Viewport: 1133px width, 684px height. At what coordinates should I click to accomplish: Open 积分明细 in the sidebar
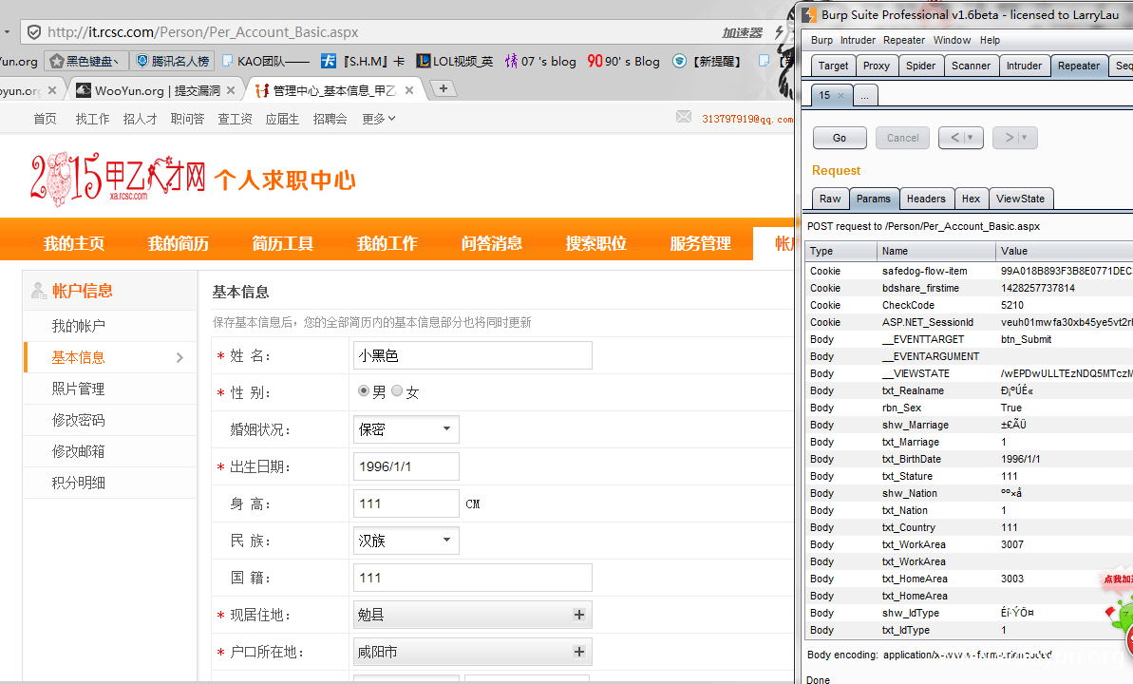(x=78, y=483)
